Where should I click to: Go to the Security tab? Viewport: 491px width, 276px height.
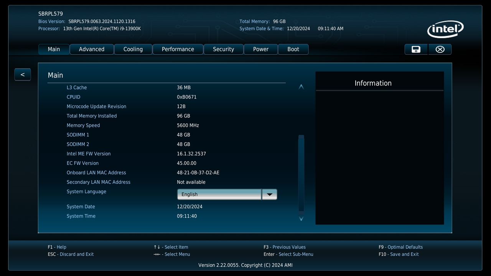(x=223, y=49)
